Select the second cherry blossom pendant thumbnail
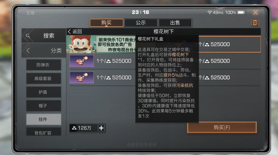This screenshot has width=278, height=155. pos(82,77)
